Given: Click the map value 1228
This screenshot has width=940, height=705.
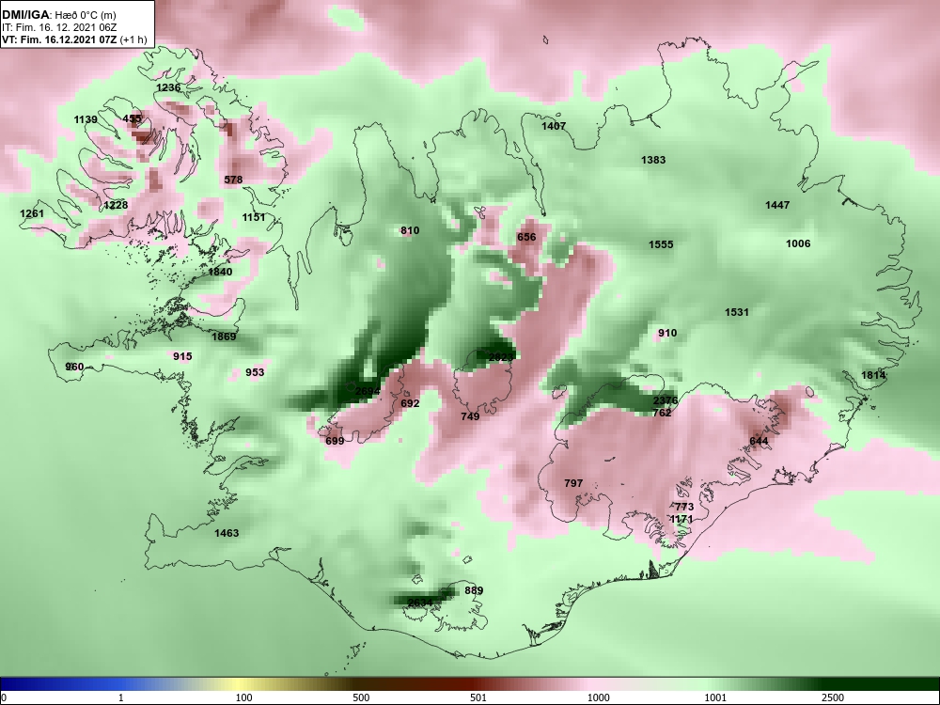Looking at the screenshot, I should click(116, 205).
